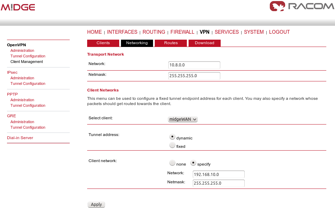Open the Select client dropdown
The height and width of the screenshot is (208, 335).
pyautogui.click(x=183, y=119)
